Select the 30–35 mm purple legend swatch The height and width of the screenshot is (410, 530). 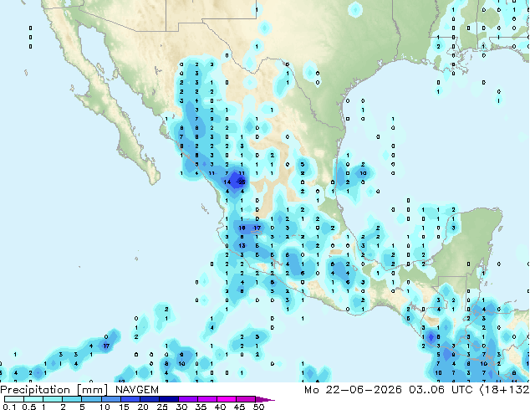187,399
